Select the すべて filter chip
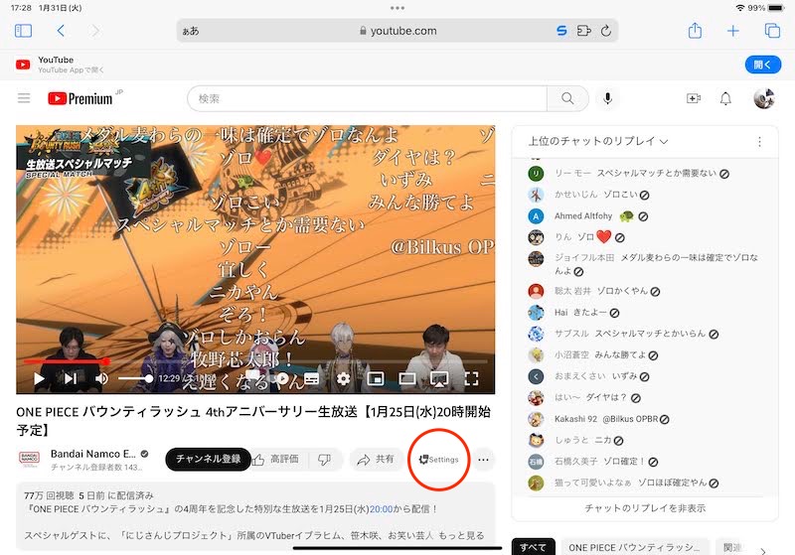The width and height of the screenshot is (795, 555). pos(532,547)
